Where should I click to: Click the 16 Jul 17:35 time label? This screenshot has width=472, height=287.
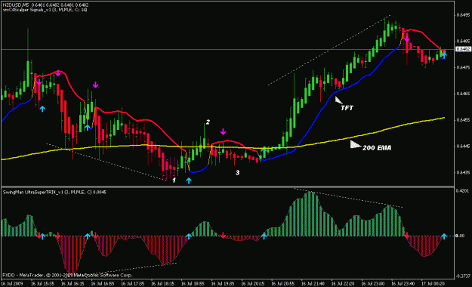[x=133, y=284]
